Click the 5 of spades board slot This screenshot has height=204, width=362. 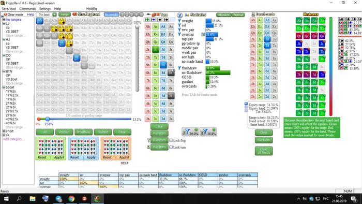point(159,19)
